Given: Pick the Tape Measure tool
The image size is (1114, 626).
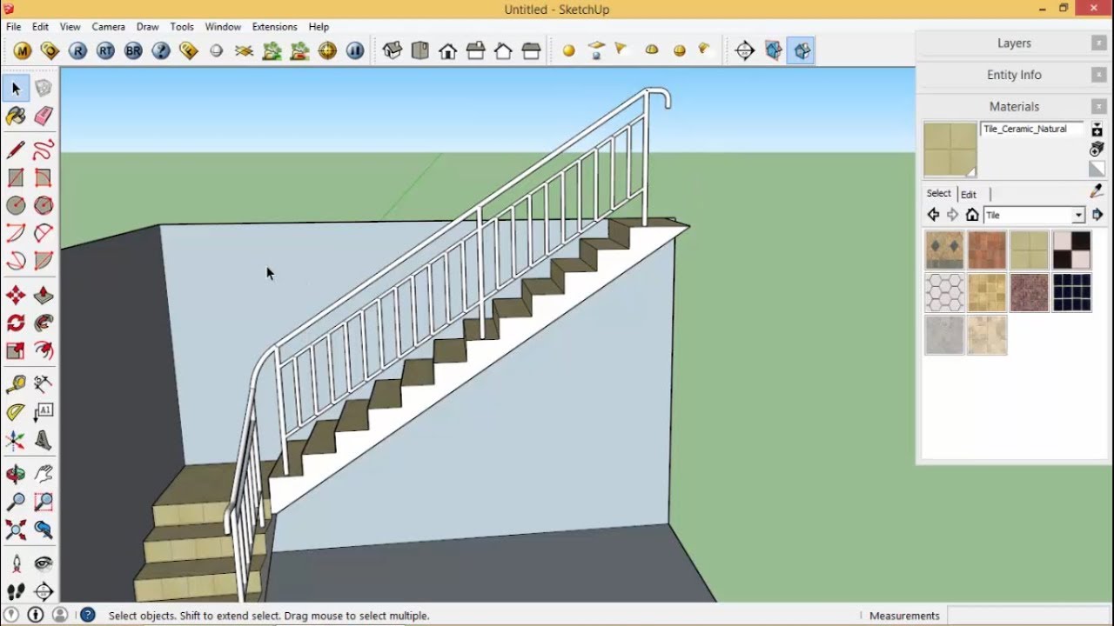Looking at the screenshot, I should [x=16, y=384].
